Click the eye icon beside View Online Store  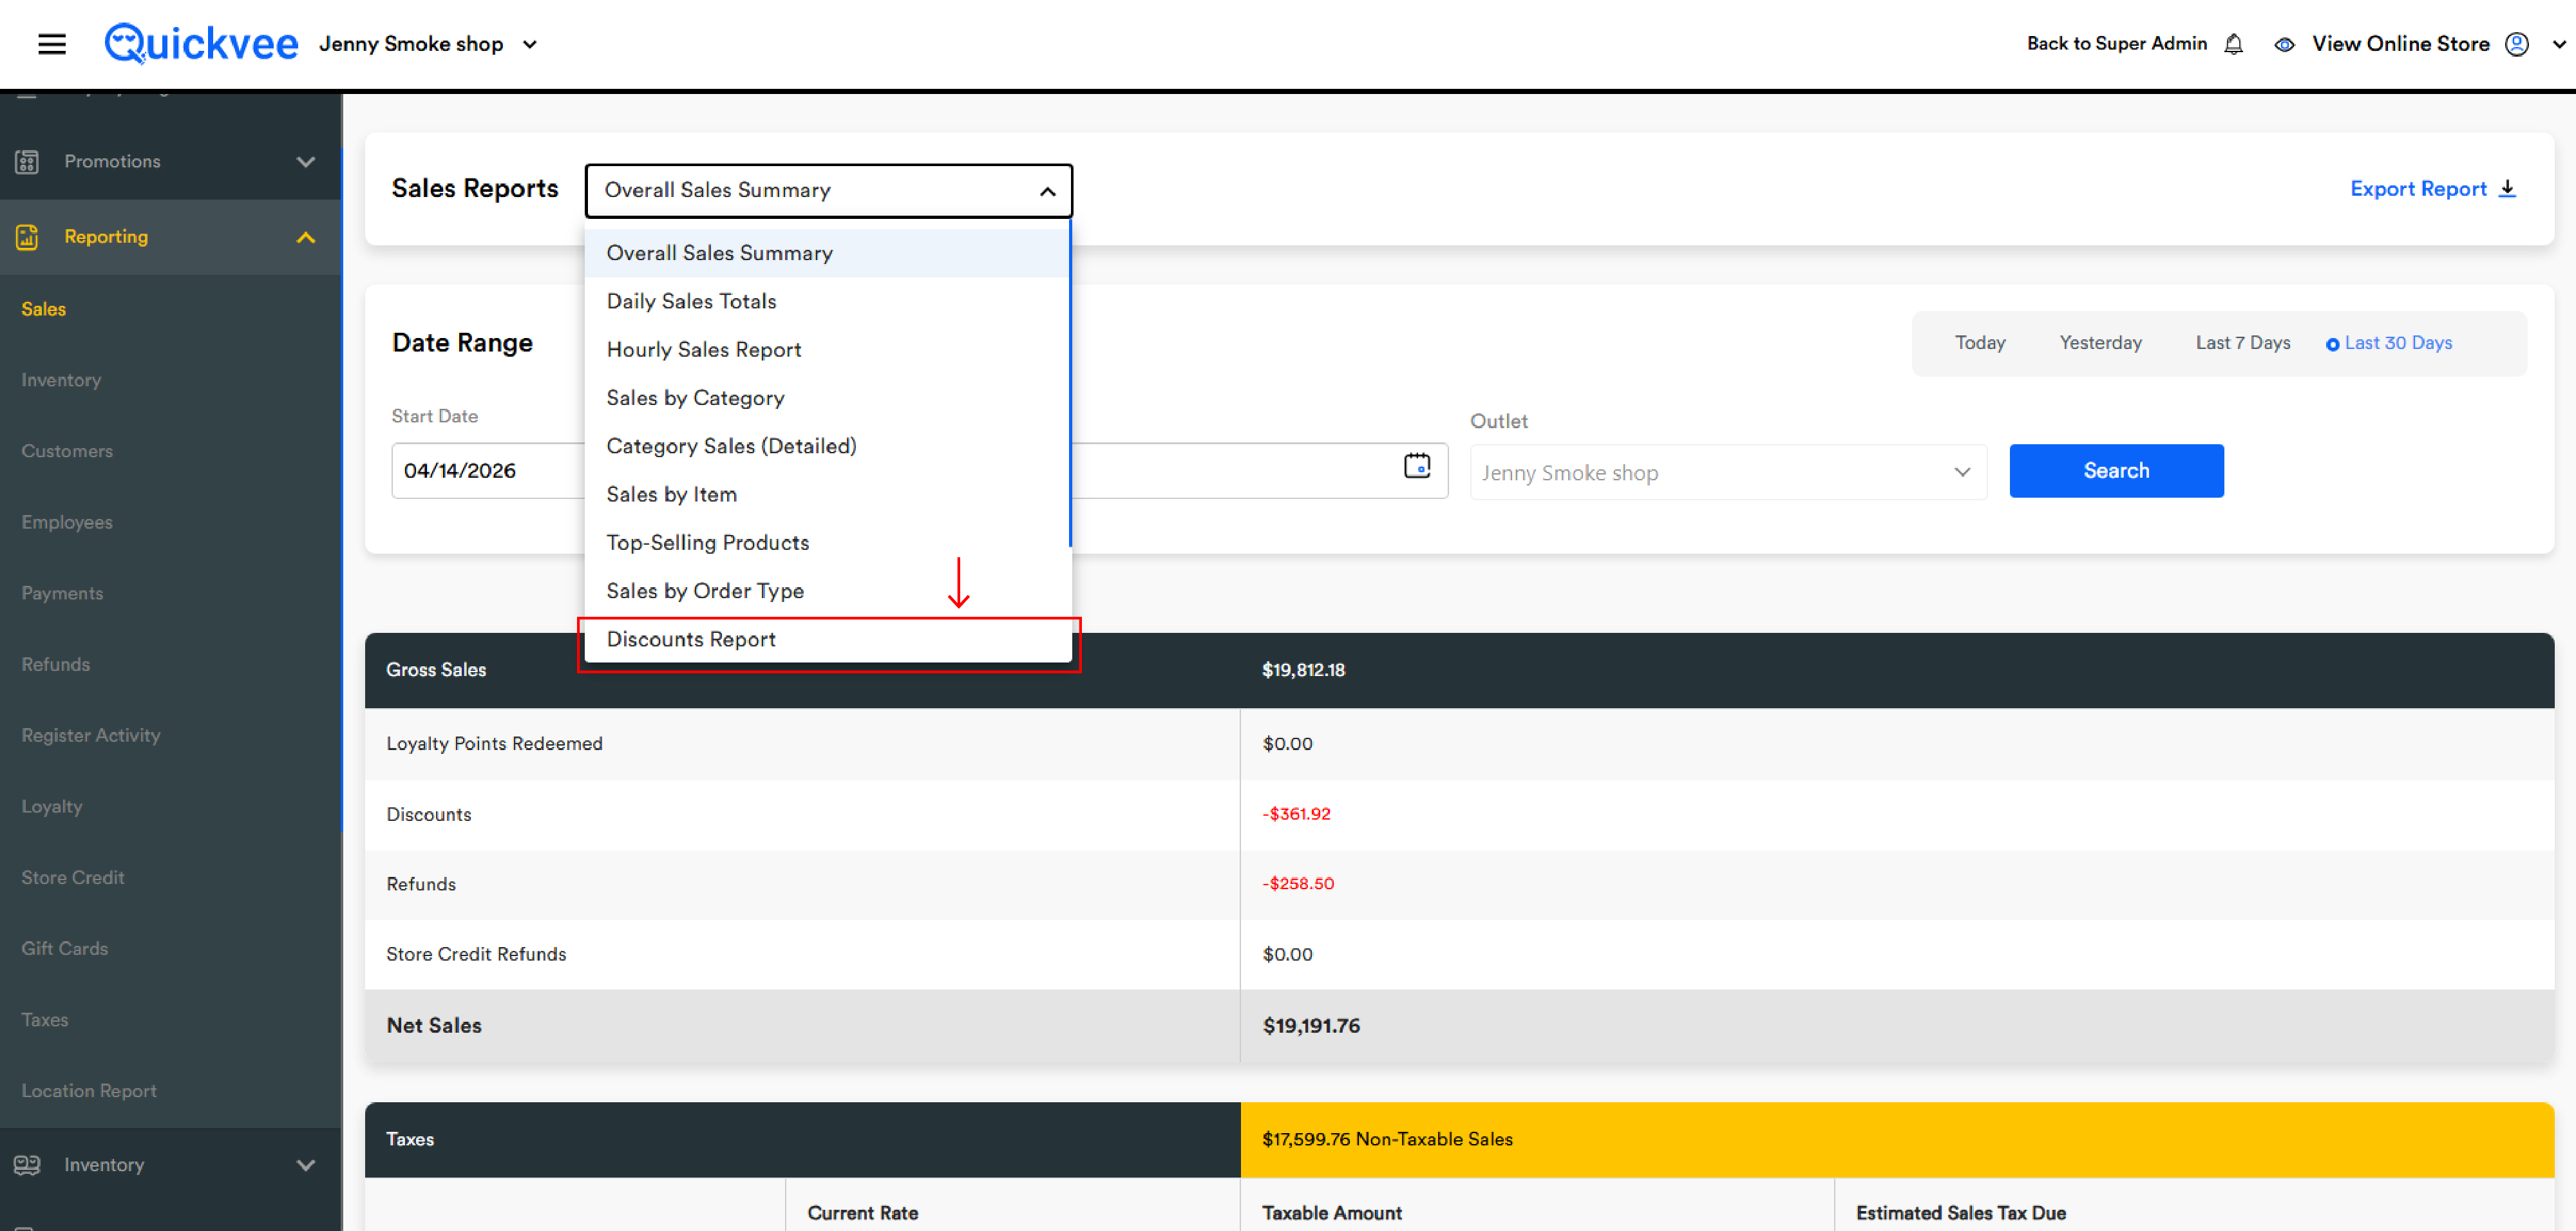coord(2284,44)
